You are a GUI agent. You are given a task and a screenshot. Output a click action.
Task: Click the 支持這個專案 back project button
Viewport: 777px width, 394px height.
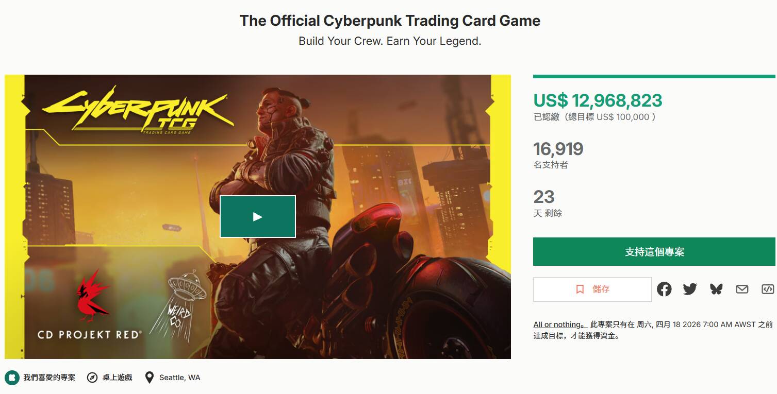pos(654,252)
